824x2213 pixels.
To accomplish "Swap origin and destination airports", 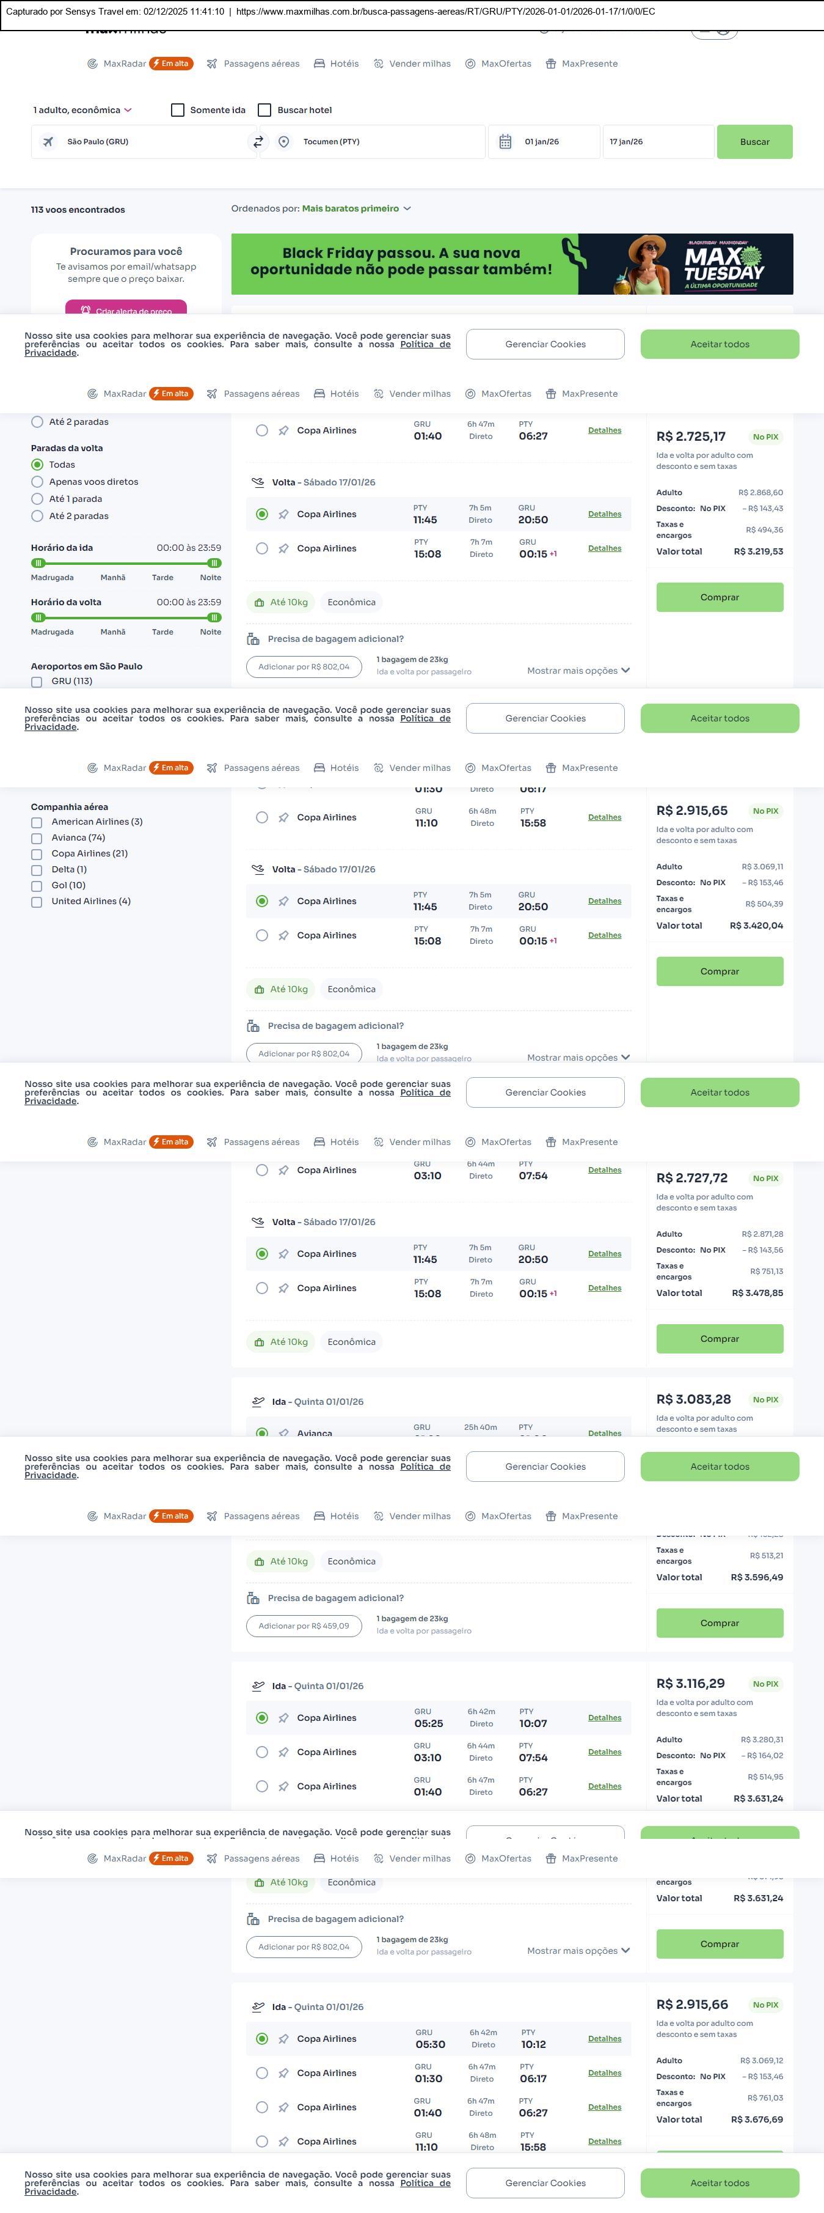I will pyautogui.click(x=258, y=142).
